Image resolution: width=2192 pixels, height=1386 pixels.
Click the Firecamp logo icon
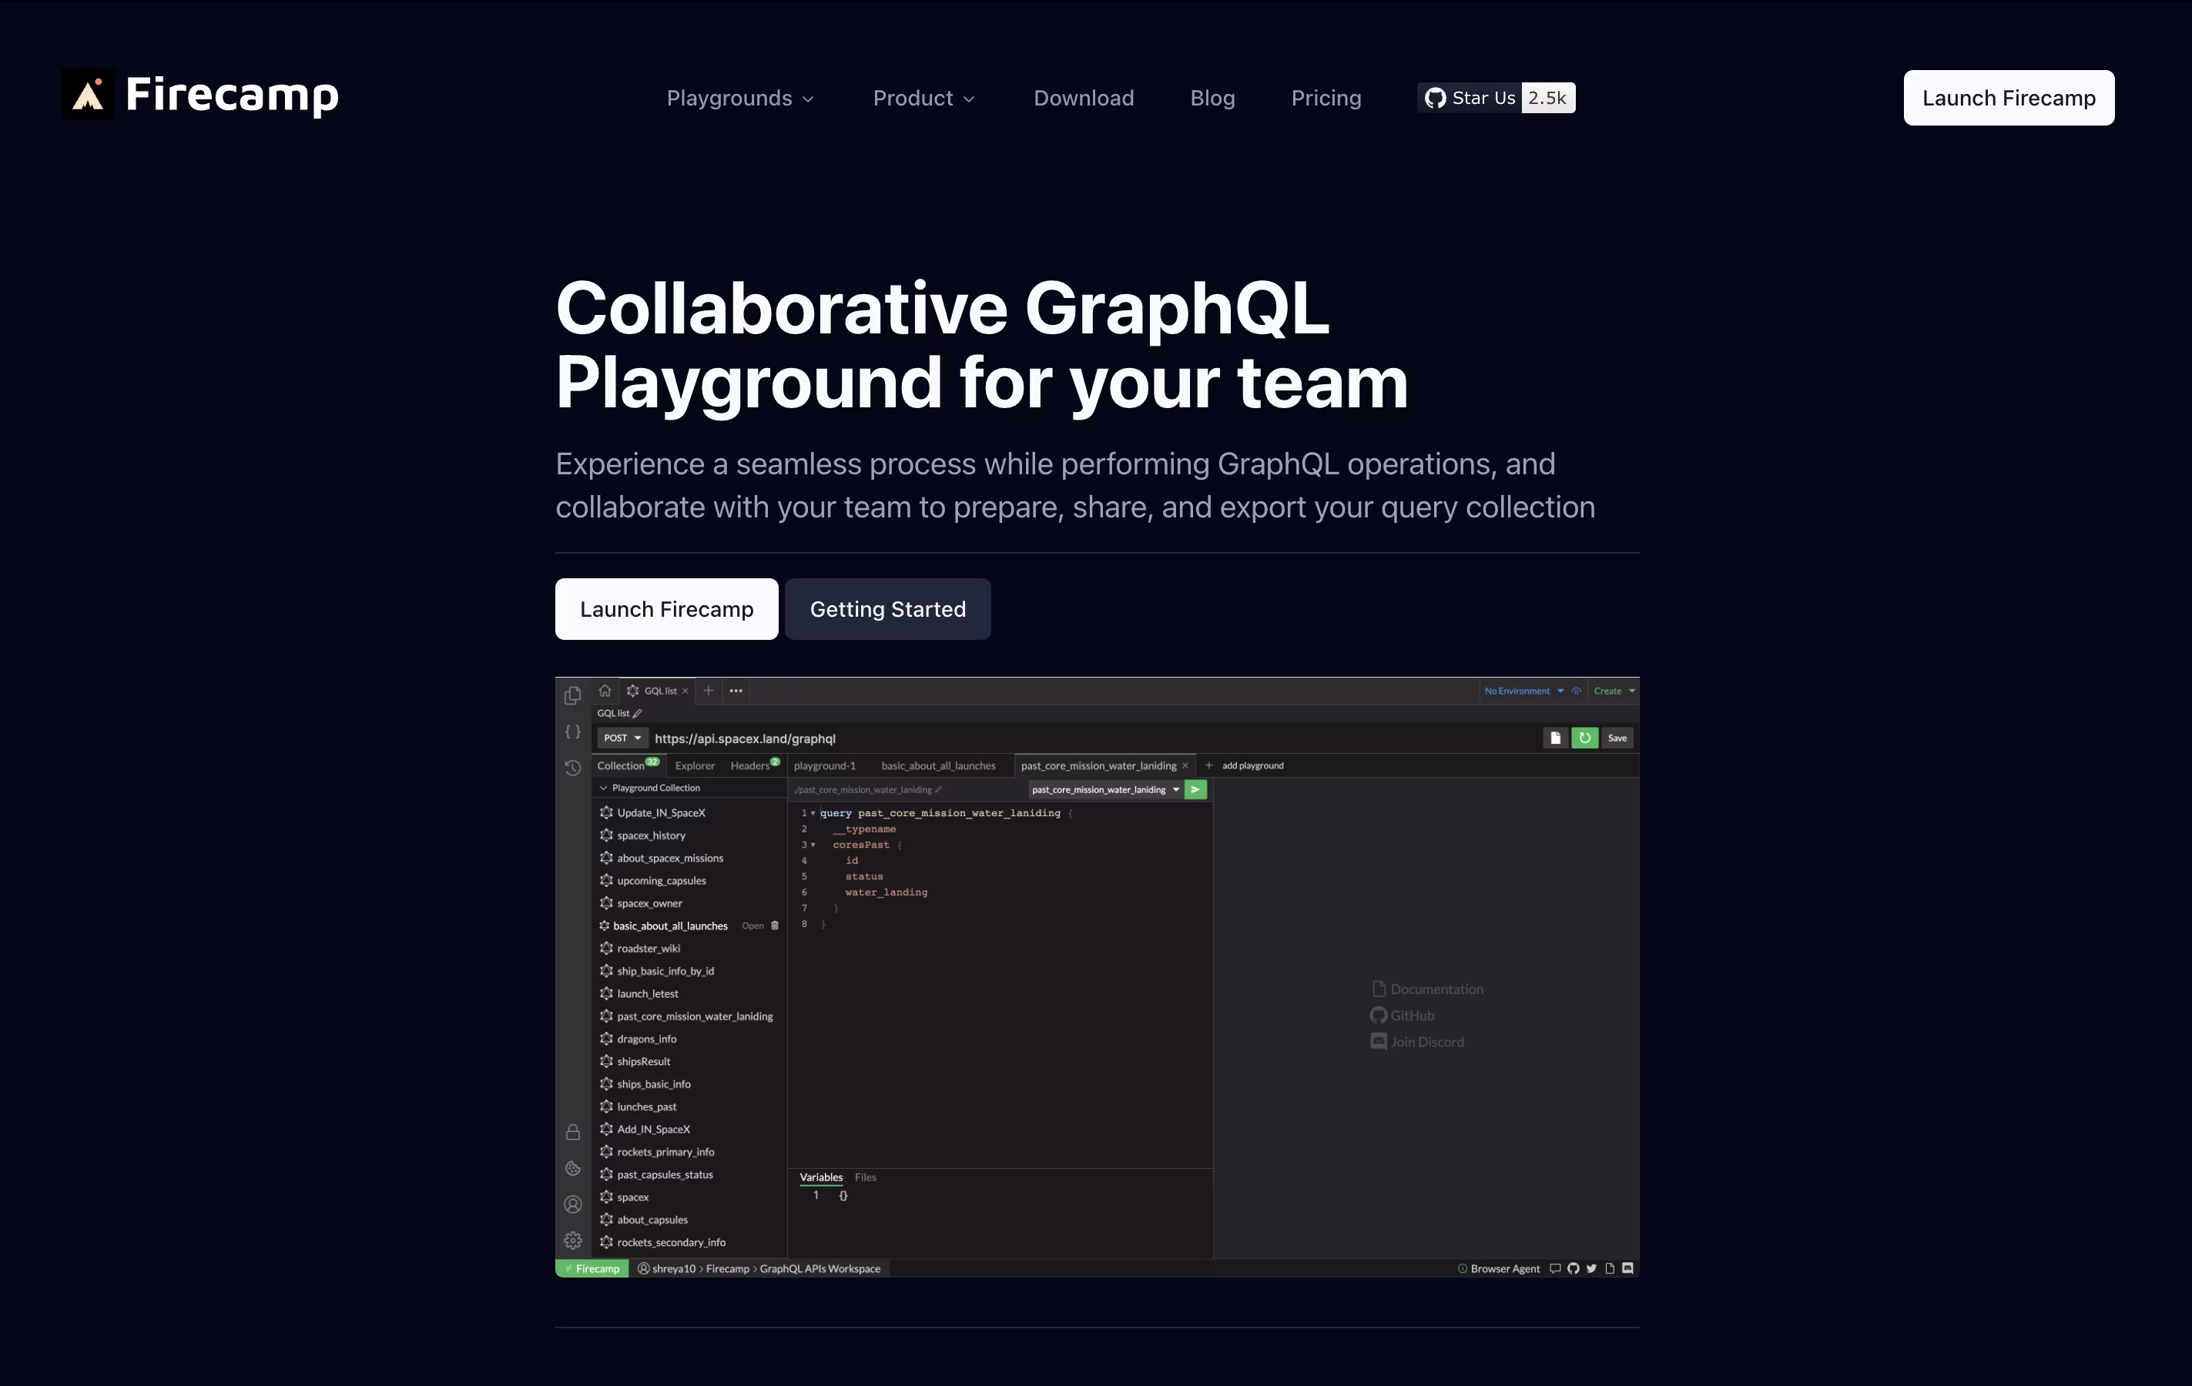89,95
